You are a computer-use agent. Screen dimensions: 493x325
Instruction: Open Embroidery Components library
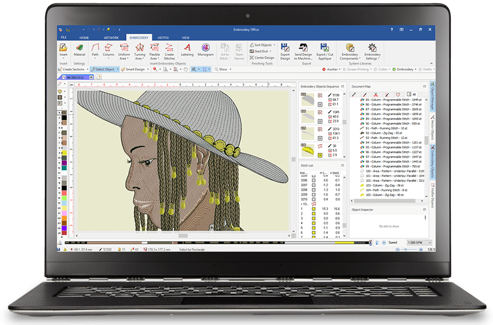pyautogui.click(x=349, y=52)
